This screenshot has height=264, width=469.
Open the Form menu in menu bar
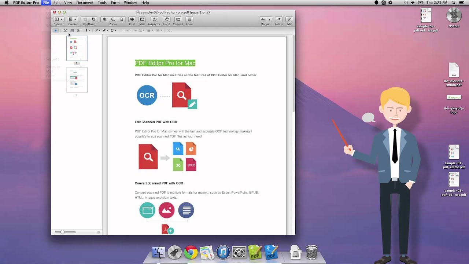(x=115, y=3)
